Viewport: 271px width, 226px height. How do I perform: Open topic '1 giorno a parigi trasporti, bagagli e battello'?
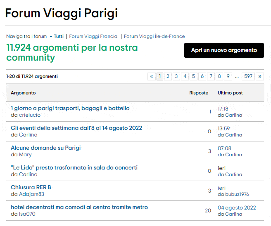click(x=70, y=108)
